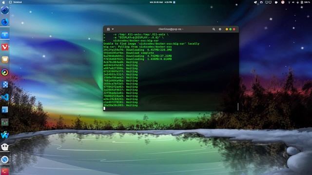312x175 pixels.
Task: Launch the rainbow circle app in dock
Action: [5, 72]
